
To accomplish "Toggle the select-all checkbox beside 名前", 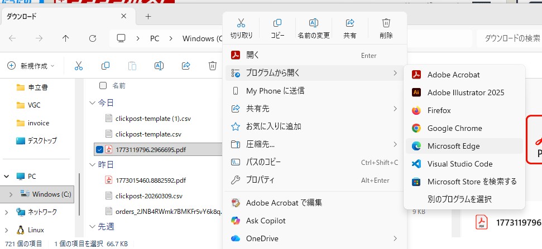I will coord(103,86).
